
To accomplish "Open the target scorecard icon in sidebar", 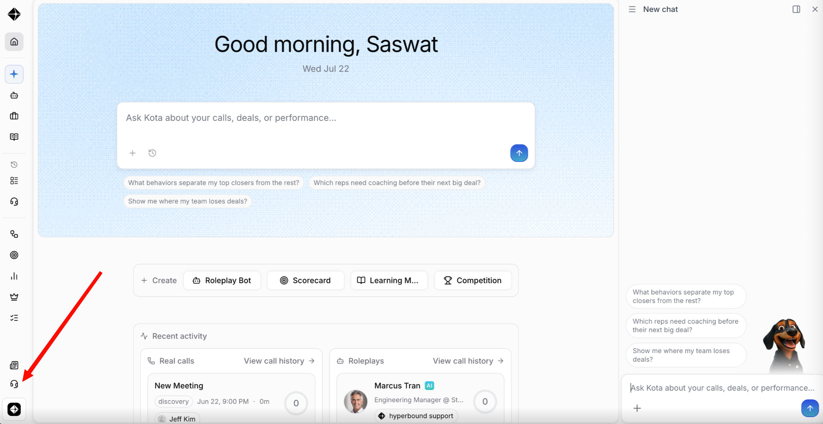I will click(14, 255).
